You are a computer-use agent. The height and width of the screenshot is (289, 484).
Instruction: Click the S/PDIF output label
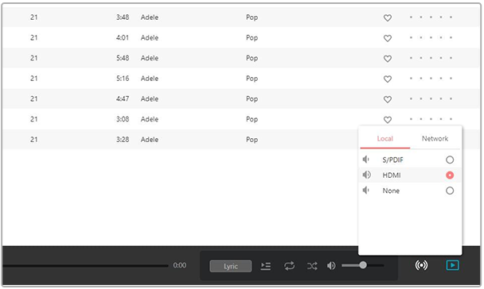coord(392,160)
